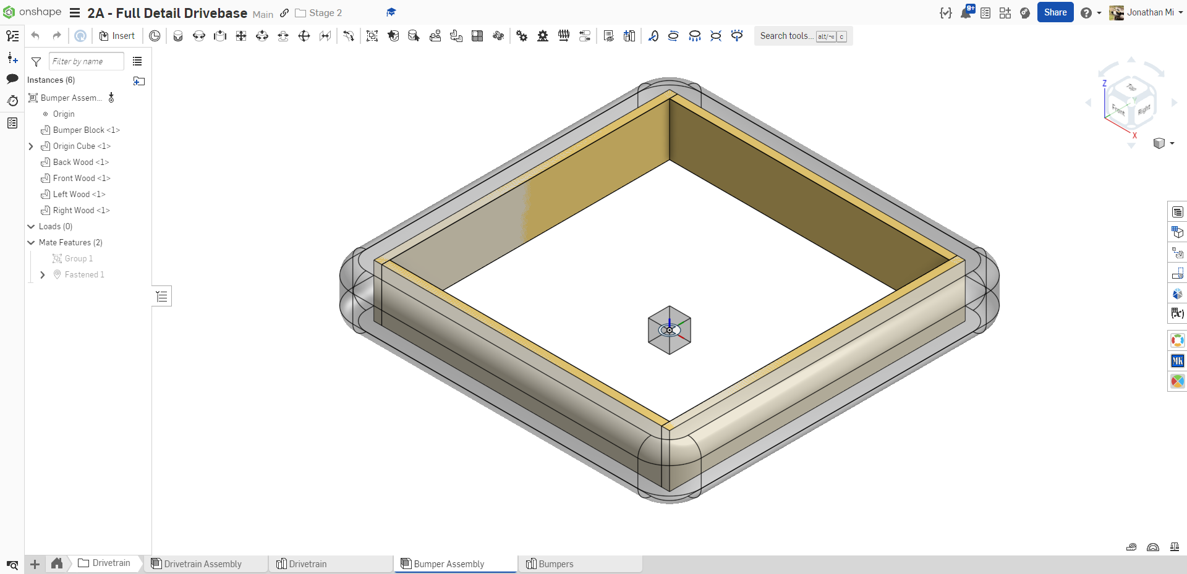Screen dimensions: 1187x574
Task: Click the Filter by name field
Action: [x=86, y=62]
